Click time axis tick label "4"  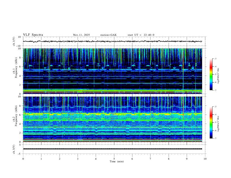point(96,159)
